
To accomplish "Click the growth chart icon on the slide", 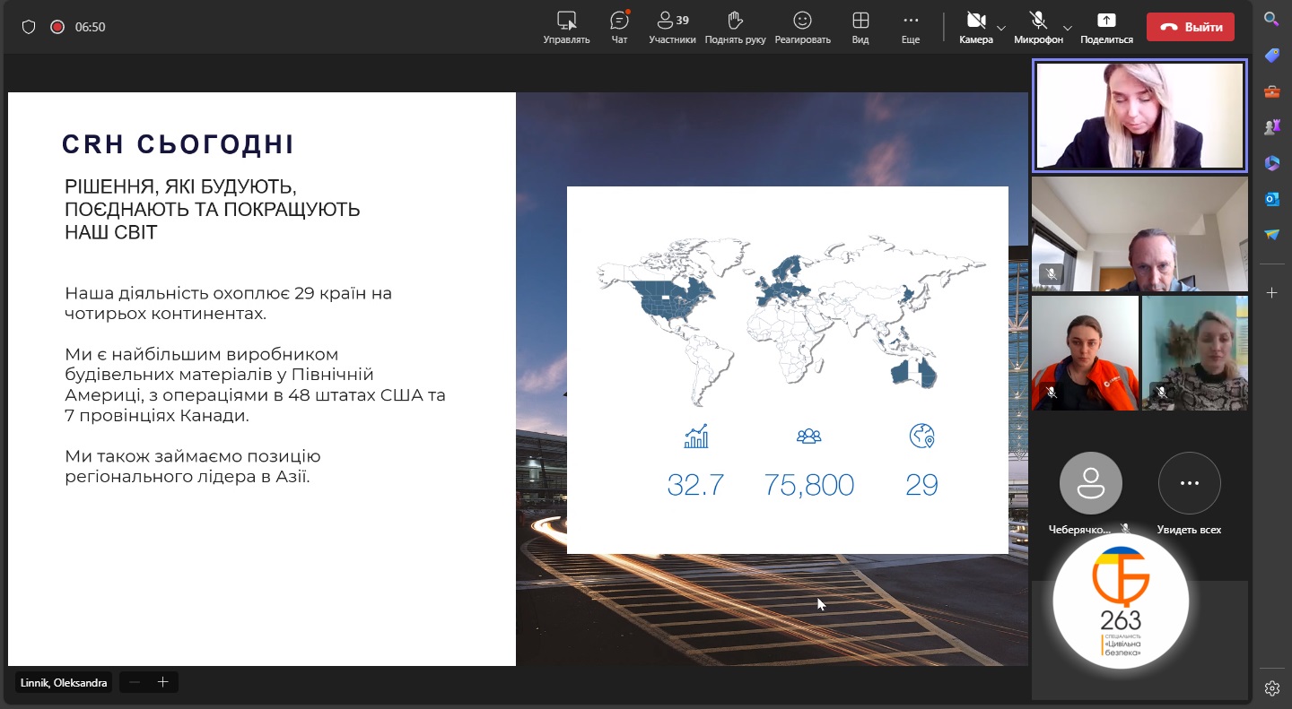I will coord(696,437).
